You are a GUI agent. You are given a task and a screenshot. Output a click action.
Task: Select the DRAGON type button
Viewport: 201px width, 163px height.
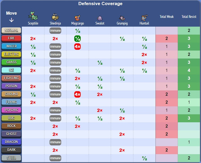(x=11, y=142)
